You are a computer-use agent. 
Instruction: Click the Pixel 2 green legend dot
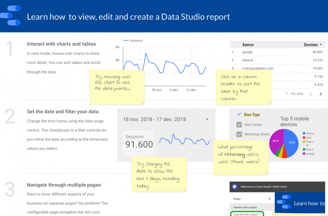pyautogui.click(x=304, y=149)
